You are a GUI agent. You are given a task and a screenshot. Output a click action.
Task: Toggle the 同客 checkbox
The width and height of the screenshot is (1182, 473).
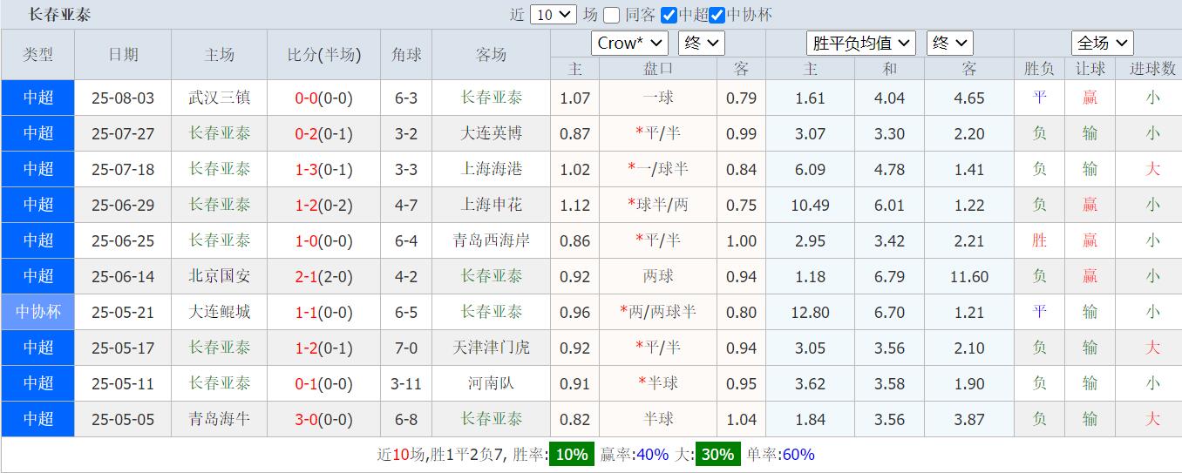612,15
